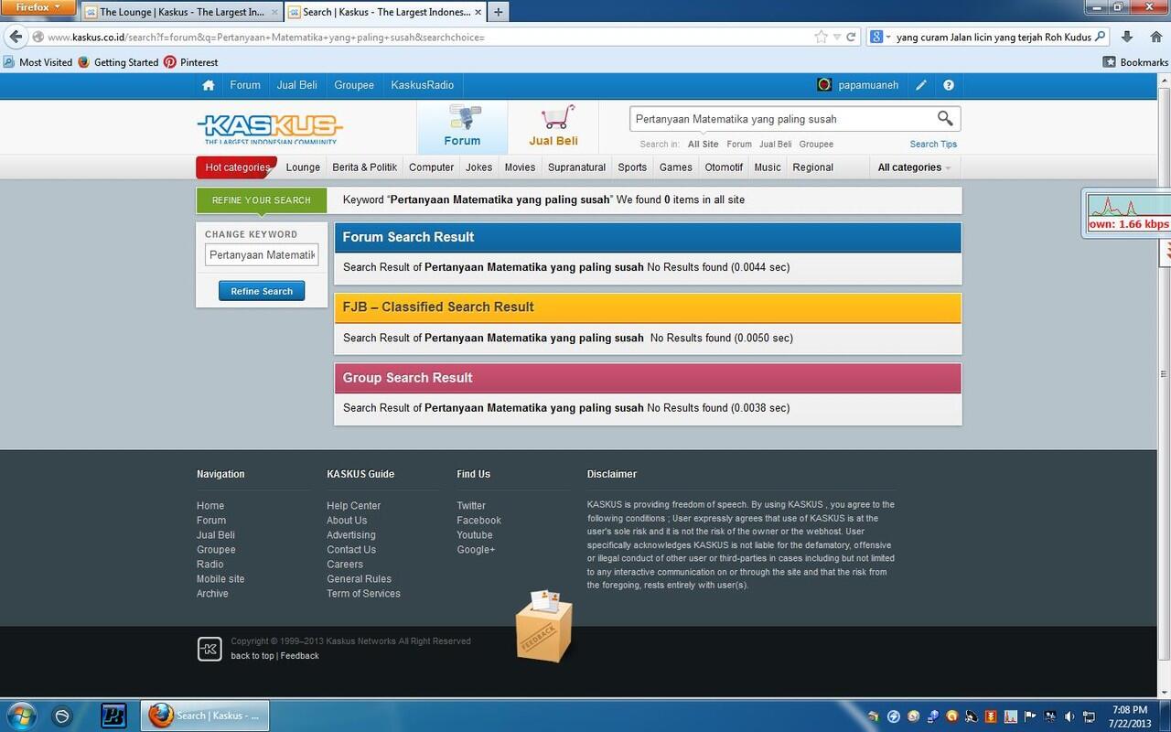Screen dimensions: 1171x732
Task: Open the Supranatural category
Action: [x=577, y=167]
